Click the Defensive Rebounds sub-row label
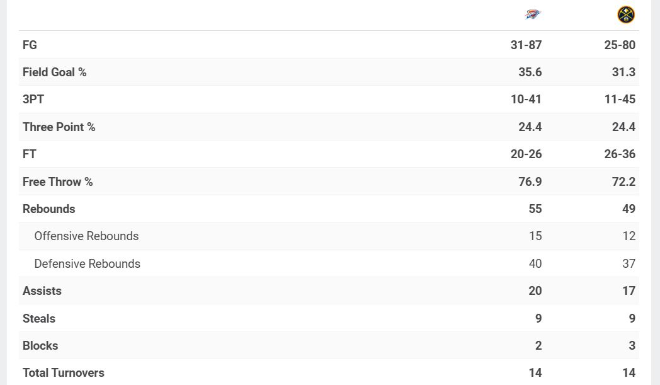 [x=87, y=263]
